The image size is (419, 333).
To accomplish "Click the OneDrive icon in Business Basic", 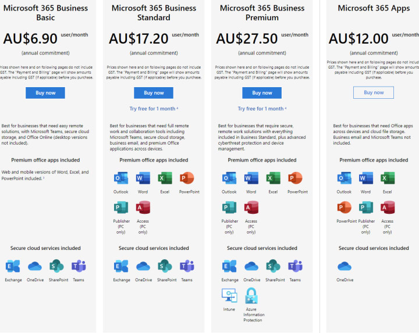I will click(x=35, y=266).
